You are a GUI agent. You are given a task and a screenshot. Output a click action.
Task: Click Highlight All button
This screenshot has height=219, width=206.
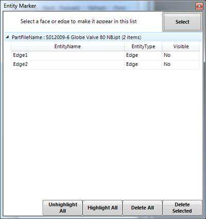[102, 208]
